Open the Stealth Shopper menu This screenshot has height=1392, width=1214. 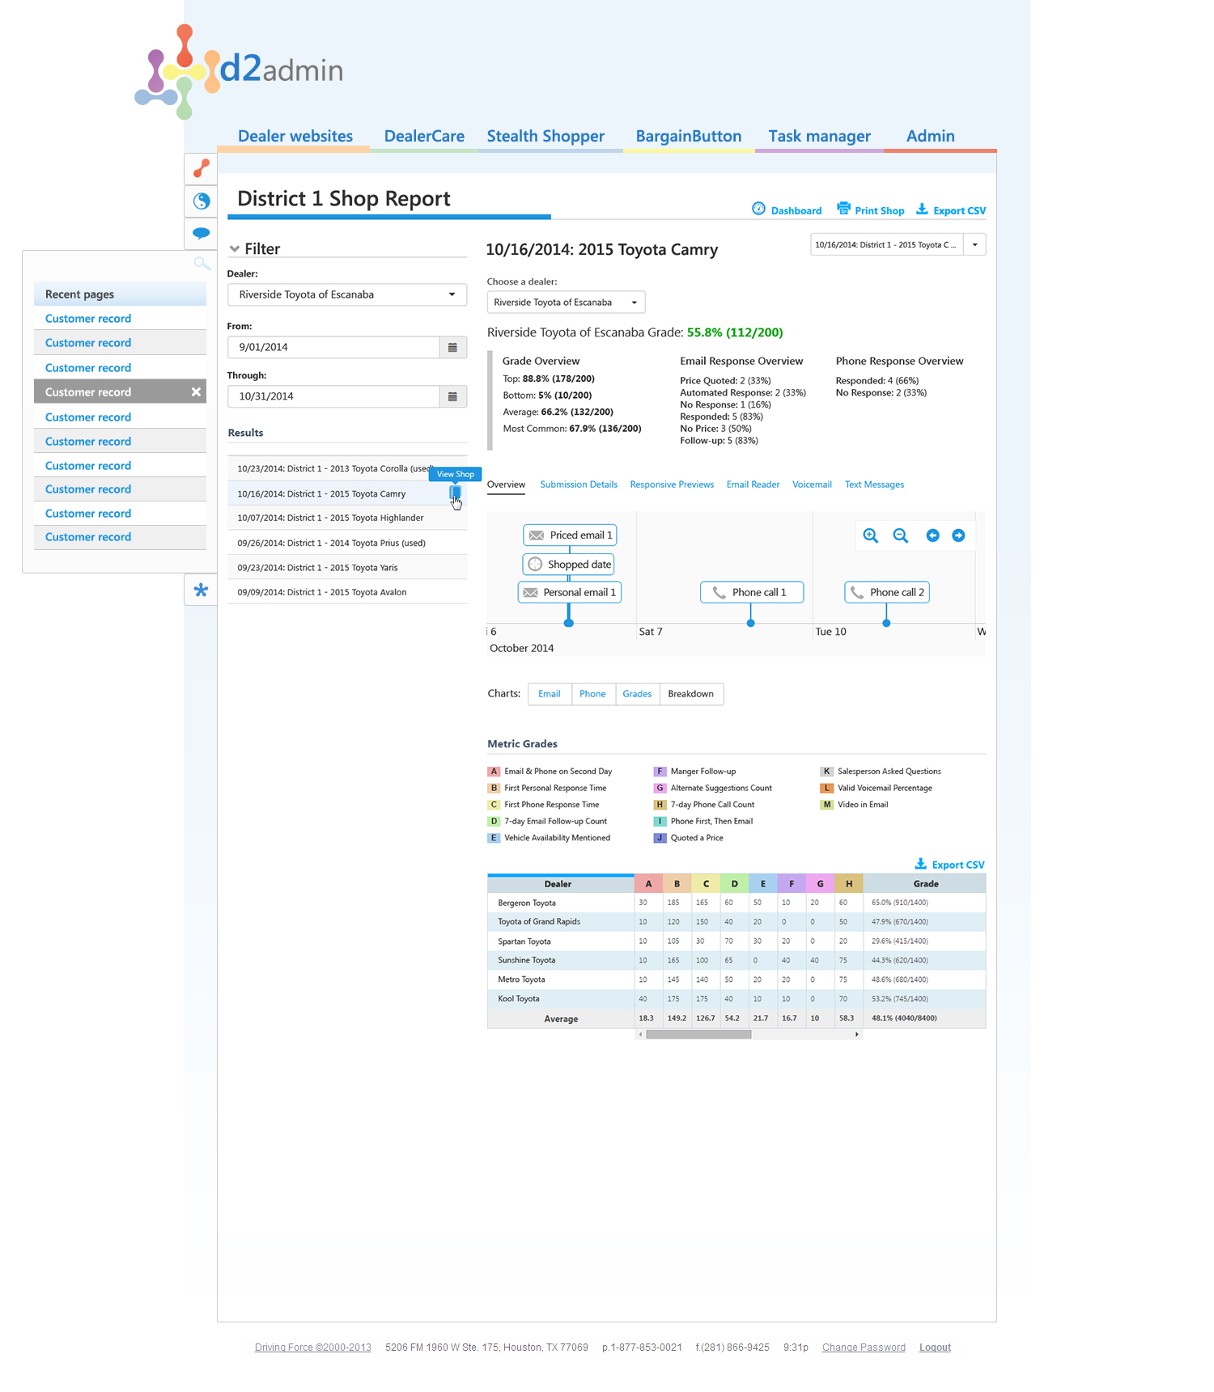pos(545,136)
